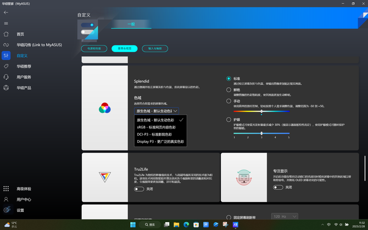This screenshot has width=368, height=230.
Task: Click the eye care level slider handle
Action: click(x=261, y=133)
